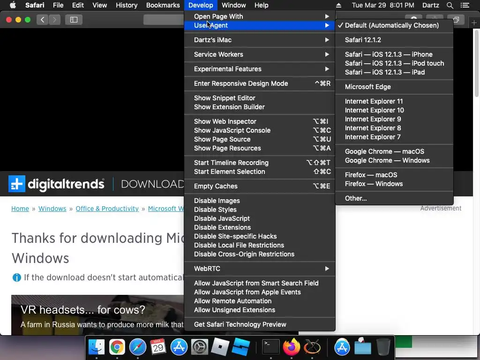Open Calendar from the Dock

pos(158,347)
